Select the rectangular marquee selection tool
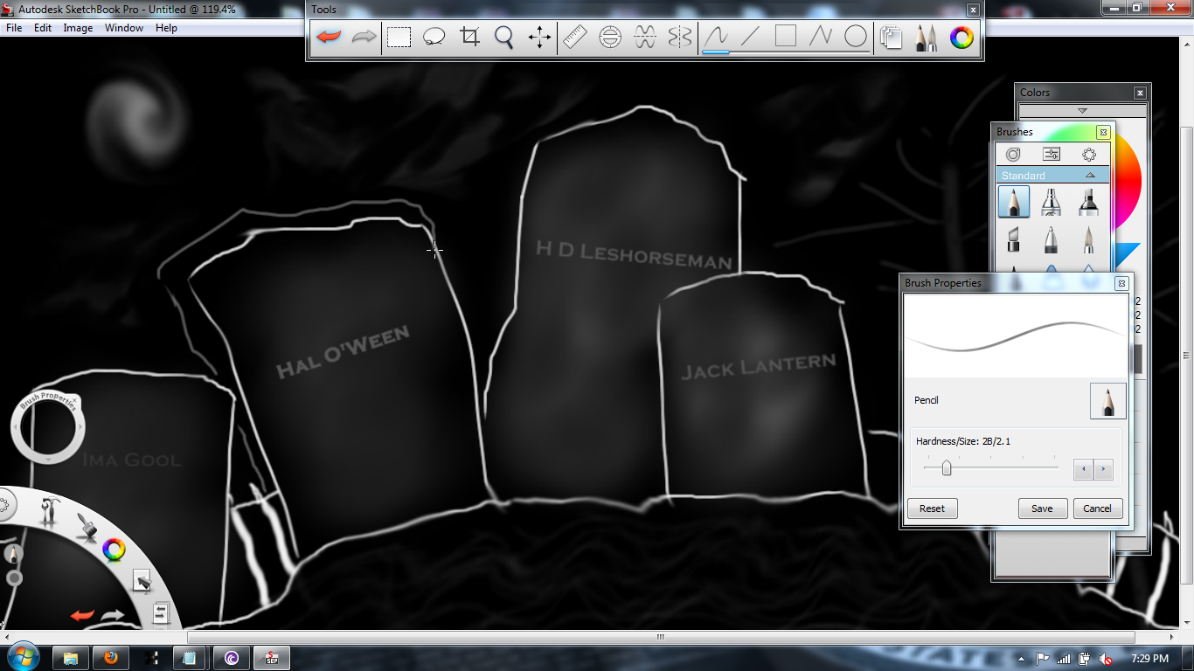This screenshot has height=671, width=1194. tap(399, 37)
